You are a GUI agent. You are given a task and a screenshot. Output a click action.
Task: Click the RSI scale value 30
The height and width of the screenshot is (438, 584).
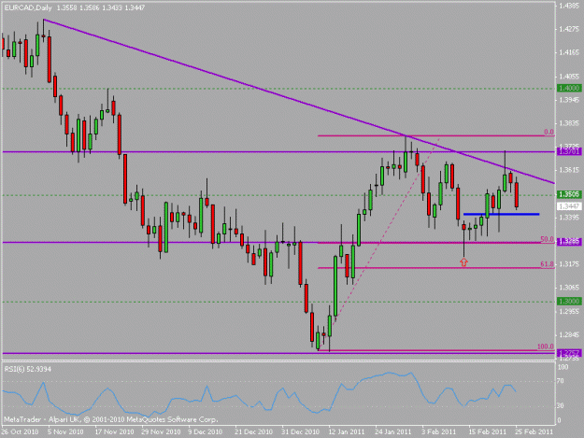point(561,405)
